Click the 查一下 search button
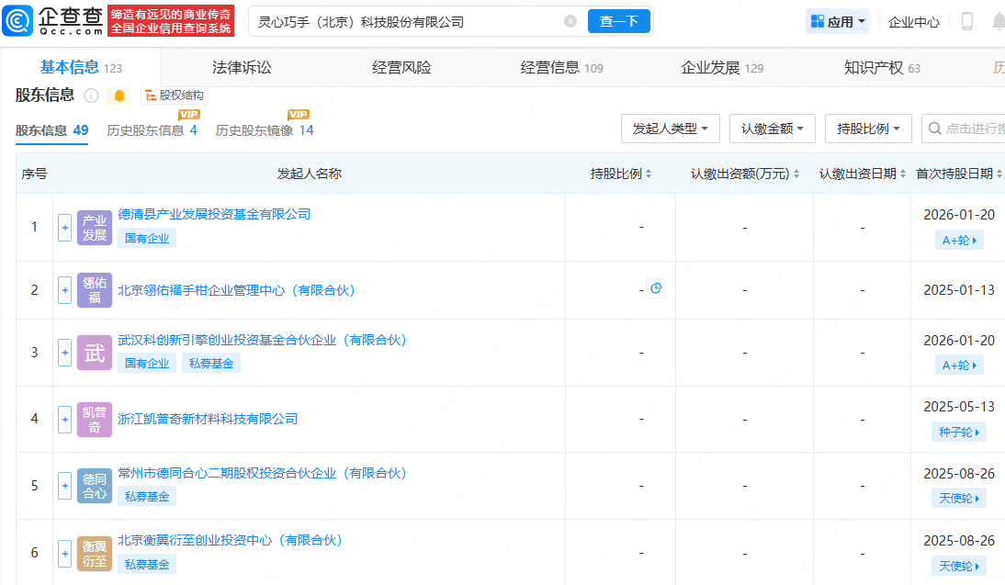This screenshot has width=1005, height=585. [x=618, y=21]
